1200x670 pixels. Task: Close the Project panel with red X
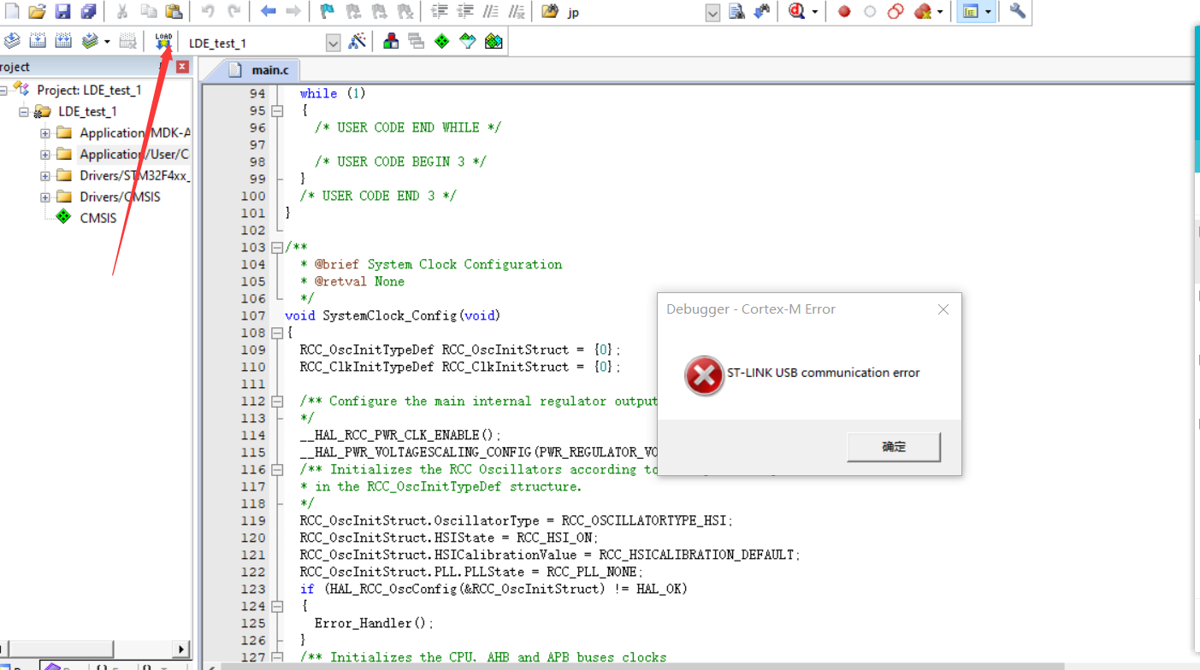182,67
